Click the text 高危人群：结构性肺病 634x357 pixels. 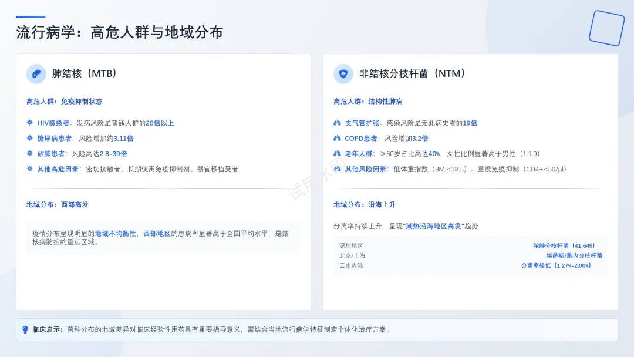tap(368, 102)
